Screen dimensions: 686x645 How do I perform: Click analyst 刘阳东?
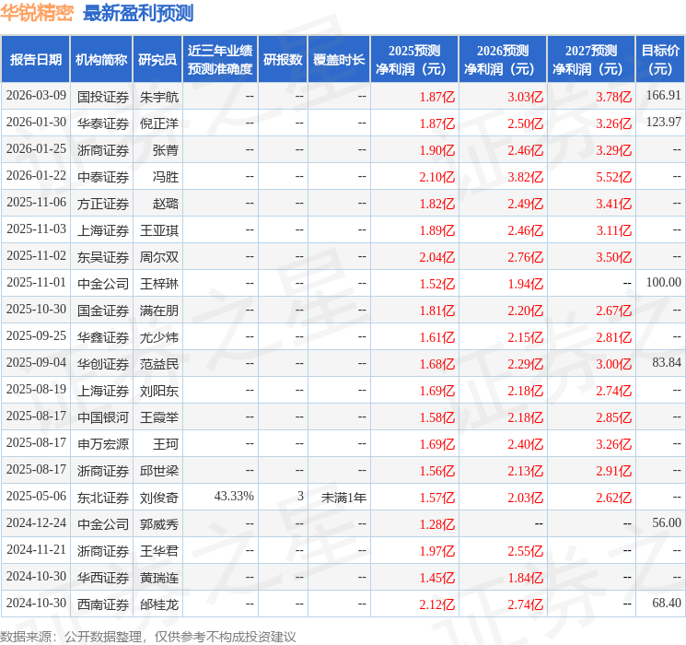[158, 391]
